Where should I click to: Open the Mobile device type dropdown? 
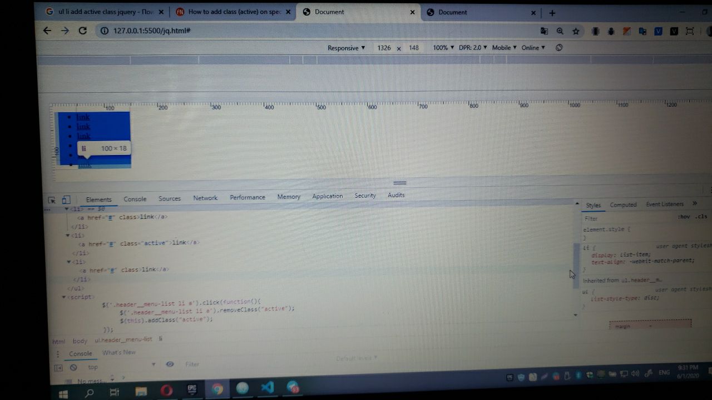pyautogui.click(x=504, y=48)
